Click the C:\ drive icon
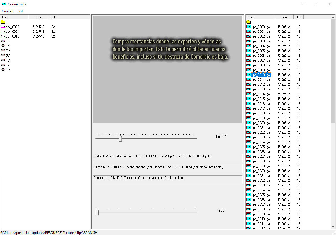 (x=3, y=41)
